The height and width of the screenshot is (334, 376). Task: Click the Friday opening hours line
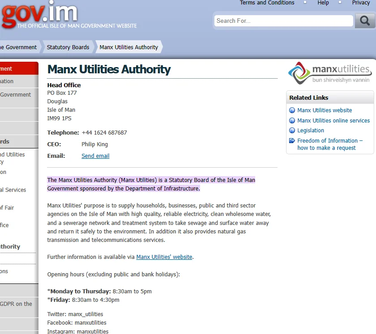83,300
